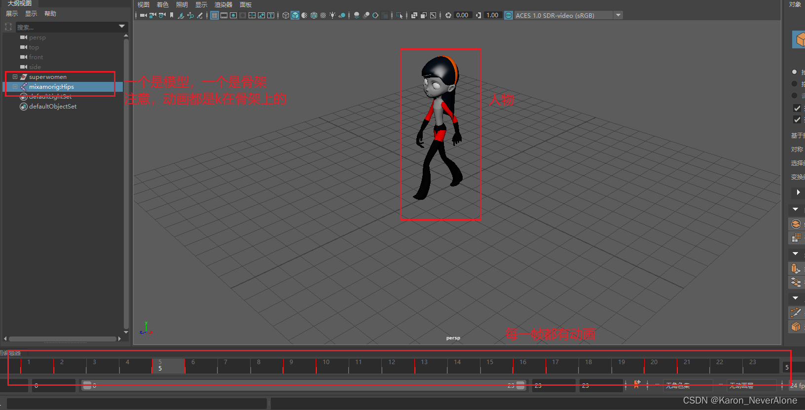Click the orange cube icon in the right panel
Screen dimensions: 805x410
(799, 39)
